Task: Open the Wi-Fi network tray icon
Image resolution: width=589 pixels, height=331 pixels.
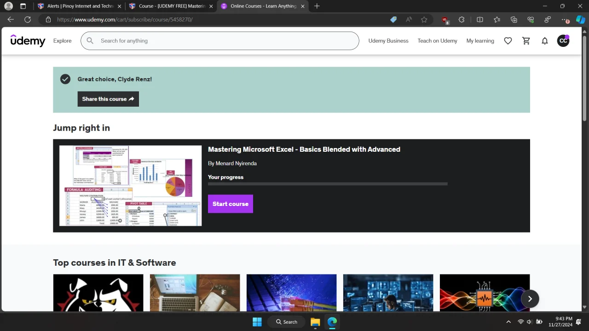Action: pos(521,322)
